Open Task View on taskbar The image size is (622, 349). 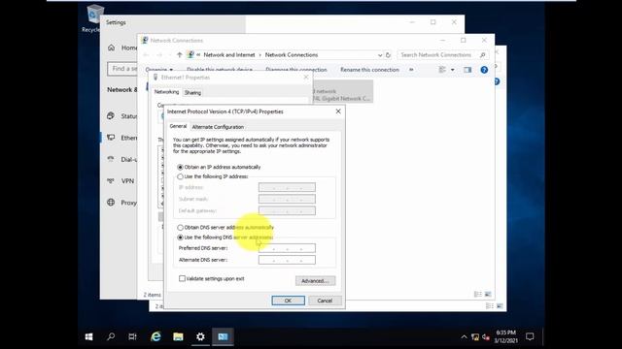pos(132,336)
